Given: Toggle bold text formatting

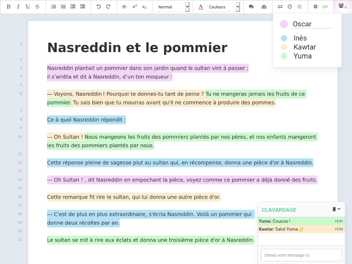Looking at the screenshot, I should [x=8, y=7].
